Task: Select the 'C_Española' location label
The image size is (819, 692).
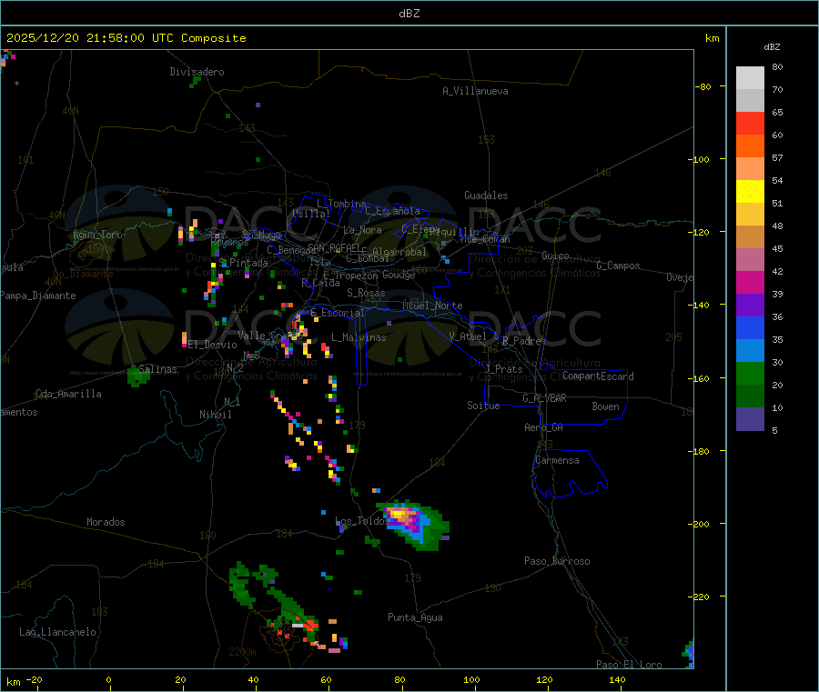Action: point(393,211)
